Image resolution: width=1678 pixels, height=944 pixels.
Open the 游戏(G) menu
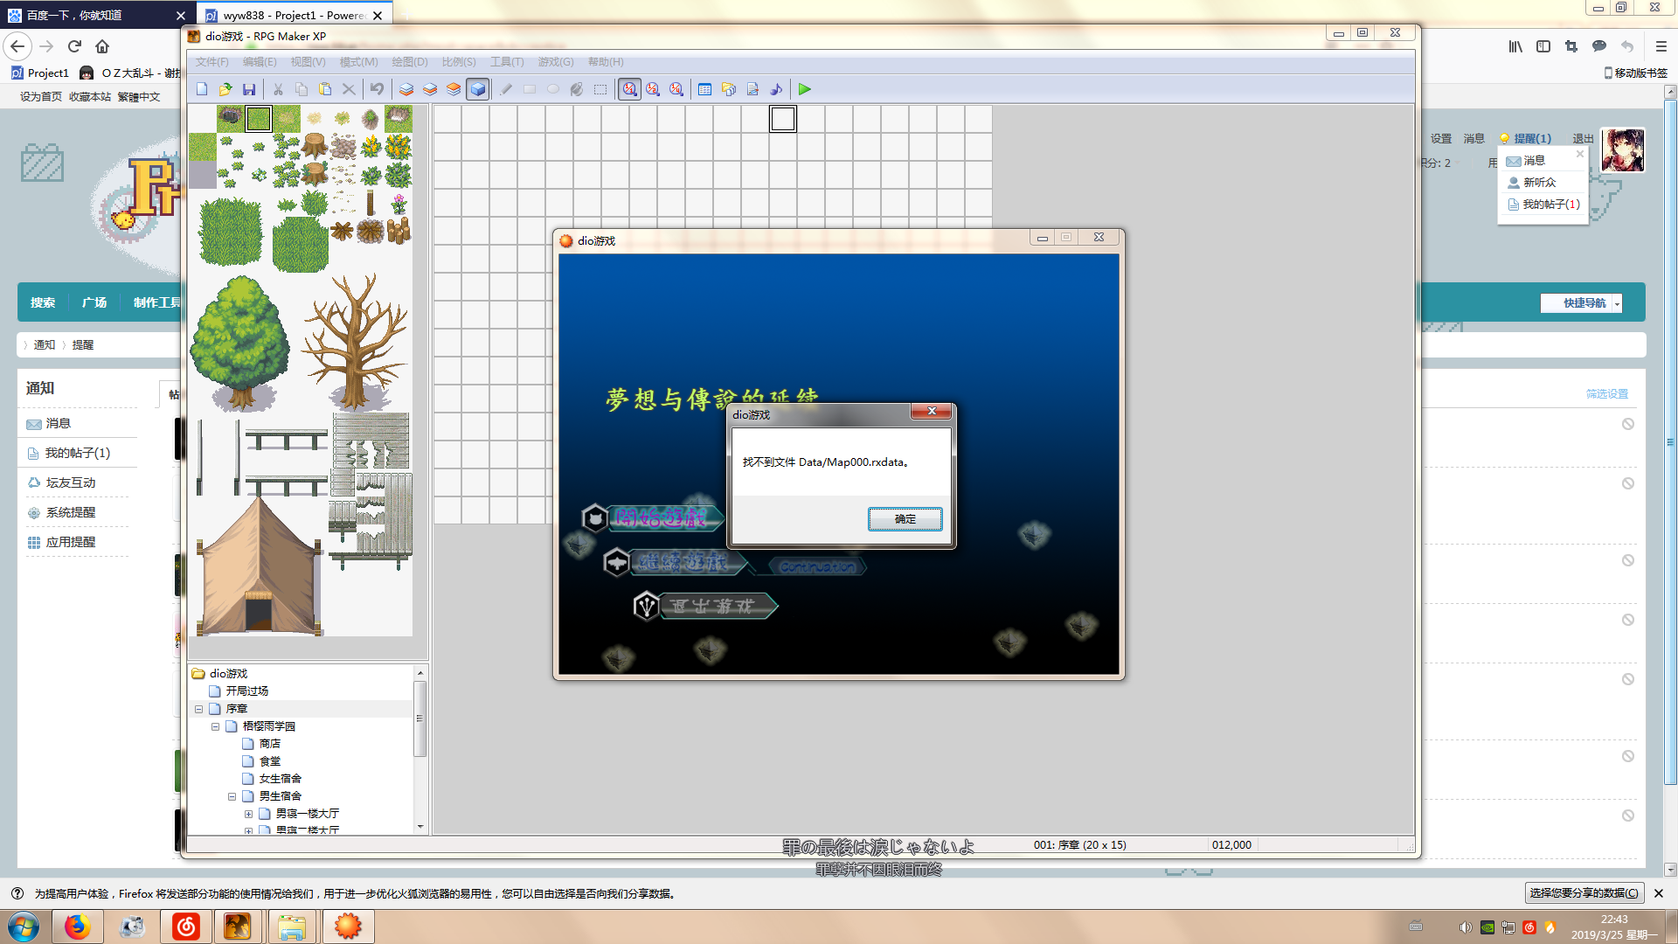coord(556,62)
